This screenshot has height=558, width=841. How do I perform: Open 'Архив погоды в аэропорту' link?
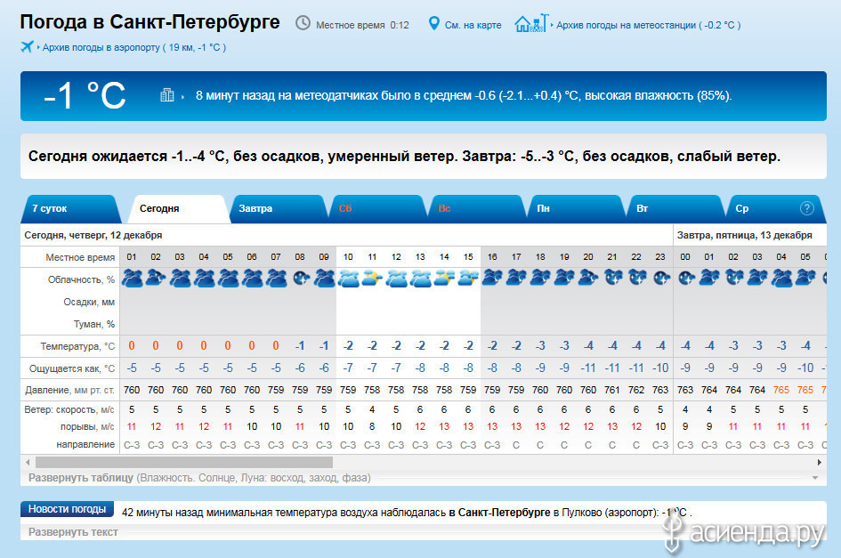point(134,47)
